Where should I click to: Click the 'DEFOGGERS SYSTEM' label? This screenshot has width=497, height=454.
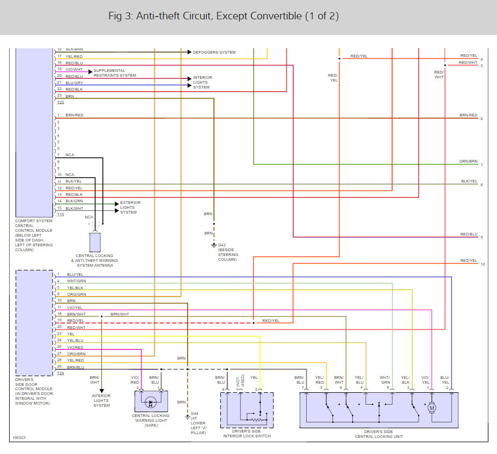point(214,53)
